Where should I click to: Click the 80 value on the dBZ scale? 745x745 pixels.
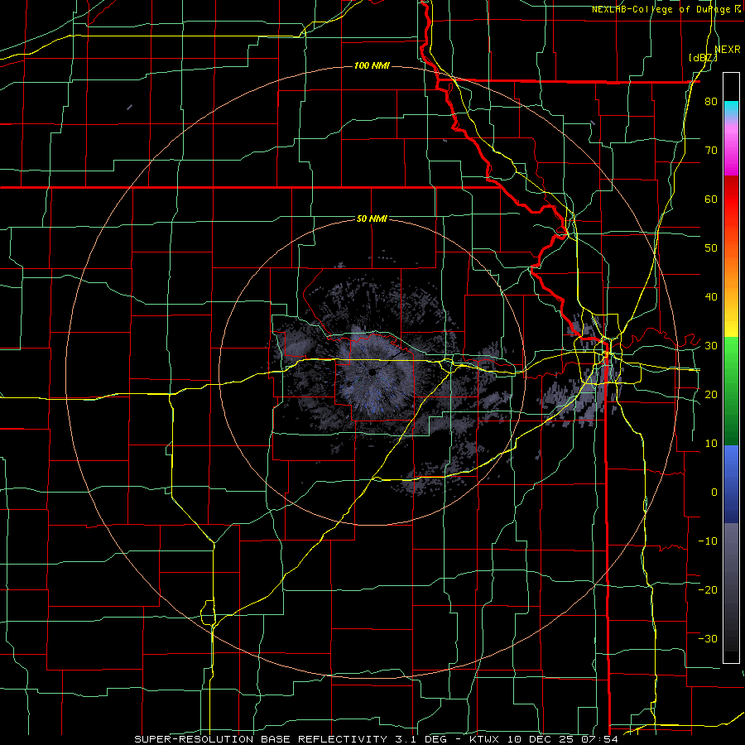click(x=711, y=102)
